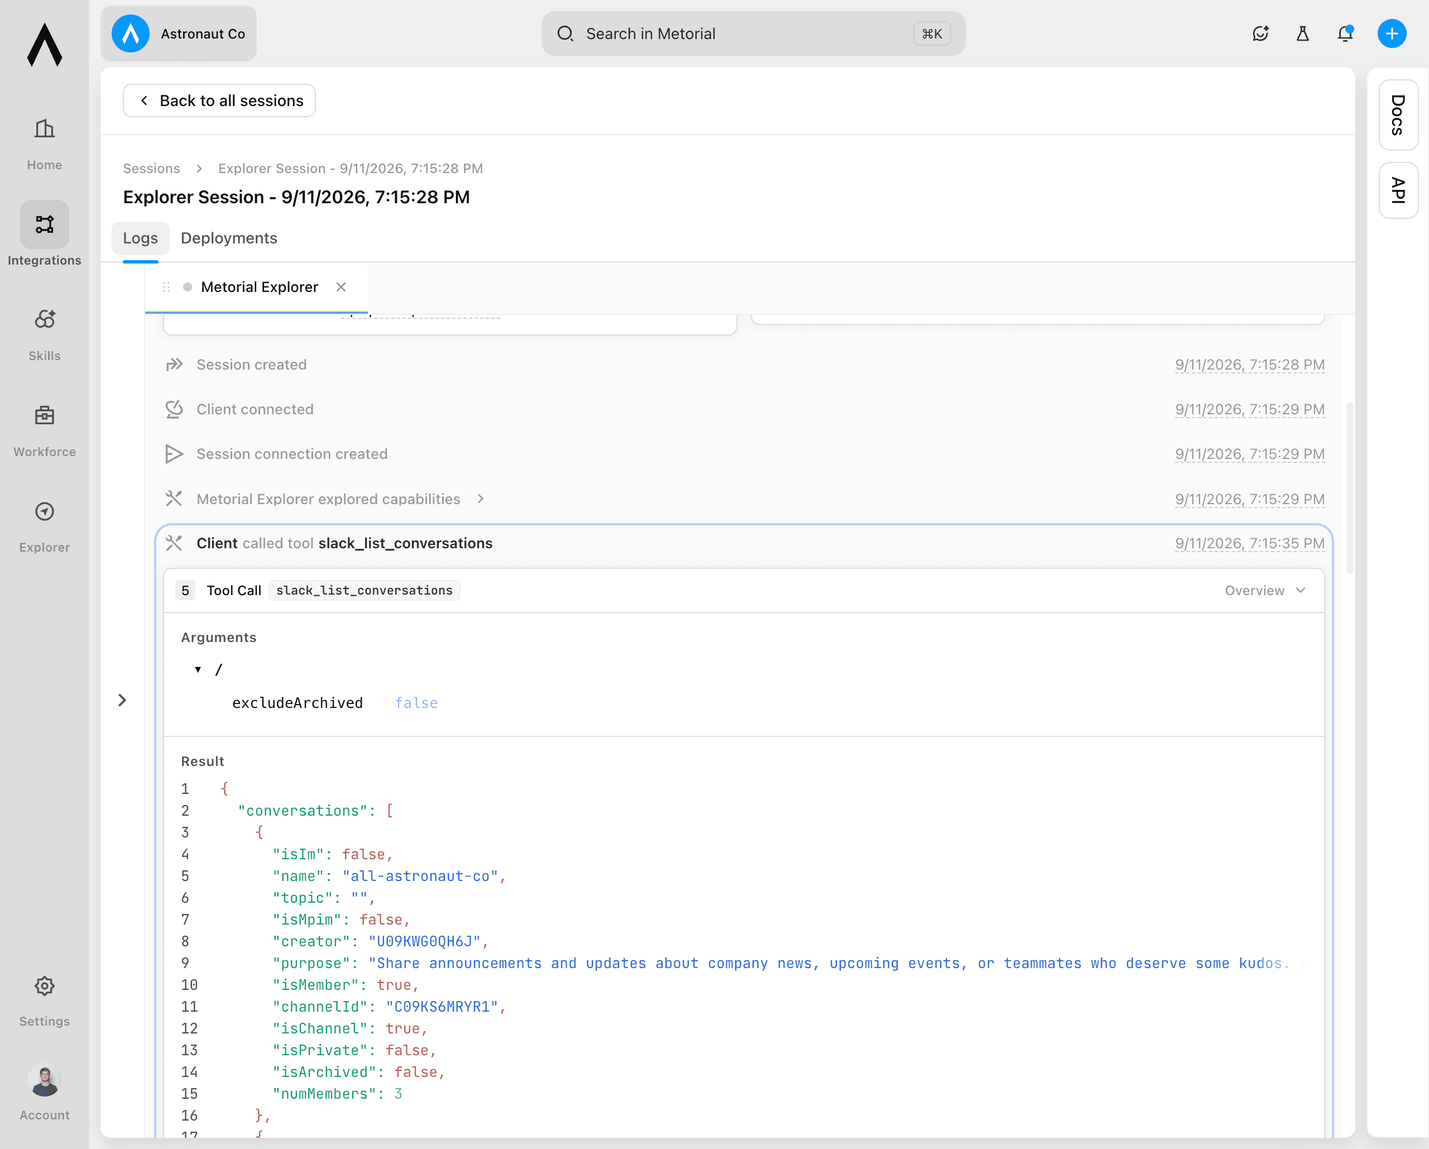
Task: Click the 9/11/2026, 7:15:28 PM timestamp
Action: click(1249, 365)
